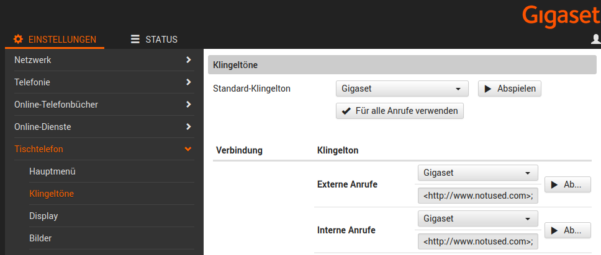Click Für alle Anrufe verwenden button
Screen dimensions: 601x255
[399, 111]
